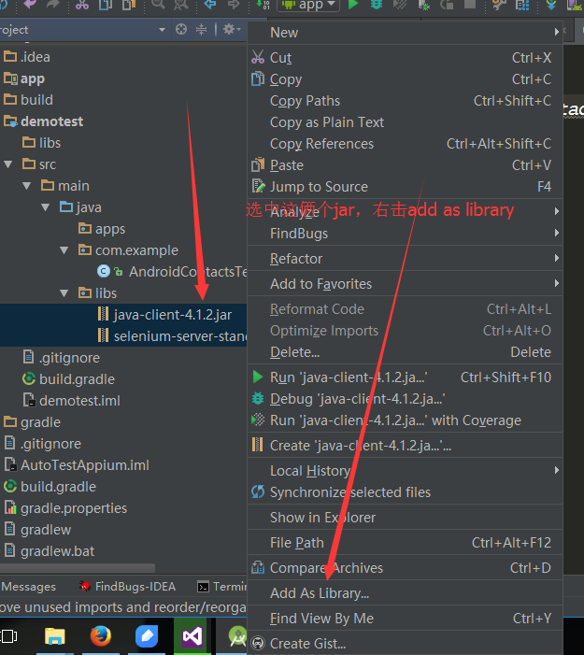
Task: Click Synchronize selected files entry
Action: point(405,492)
